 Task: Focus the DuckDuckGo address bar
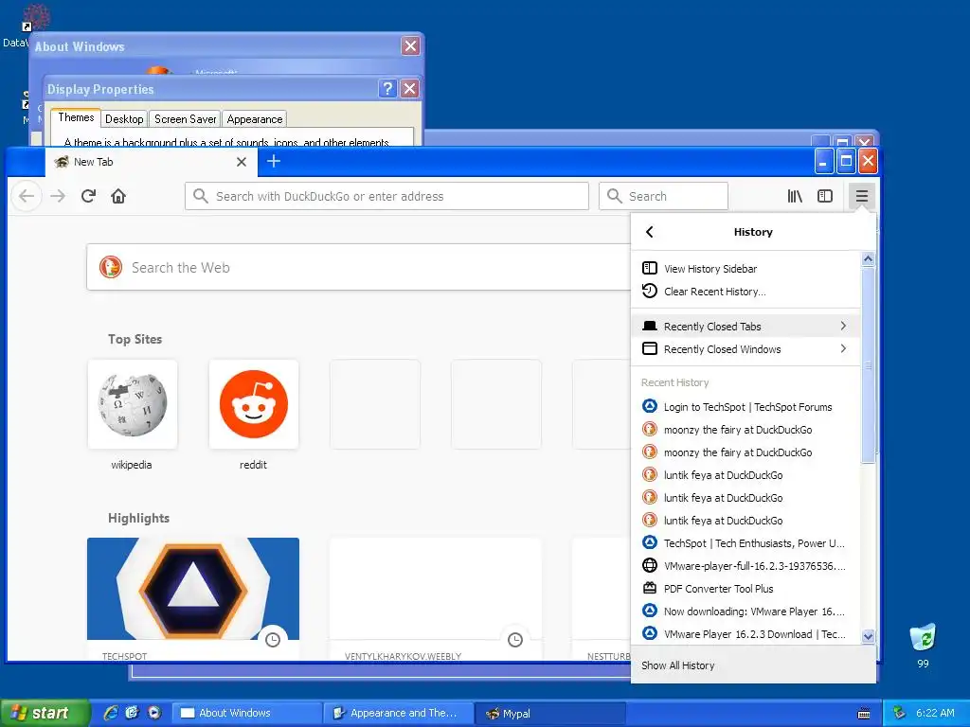click(x=386, y=196)
